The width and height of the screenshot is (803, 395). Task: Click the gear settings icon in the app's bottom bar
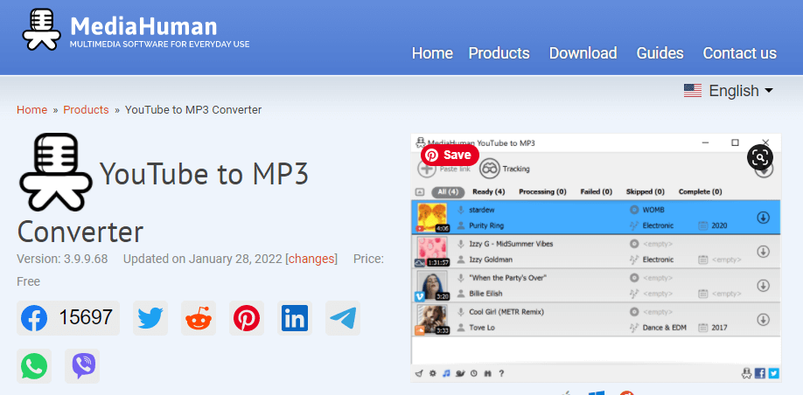(433, 373)
